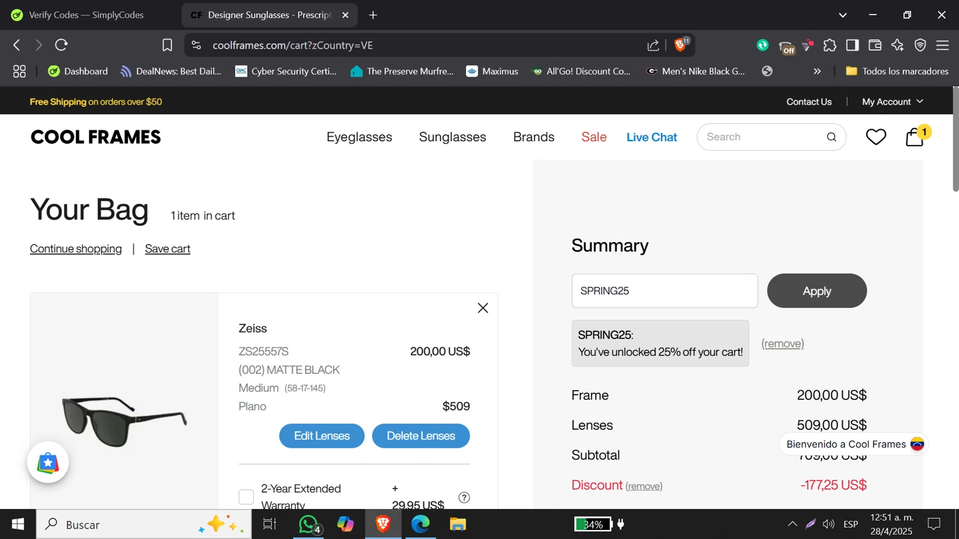Open the tab search dropdown arrow
Viewport: 959px width, 539px height.
click(x=843, y=15)
